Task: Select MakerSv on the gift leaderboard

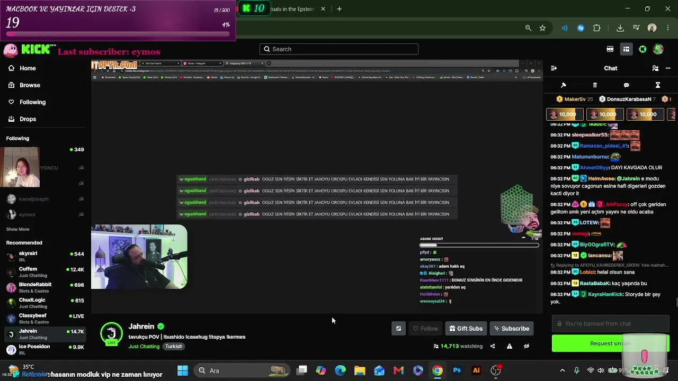Action: coord(575,99)
